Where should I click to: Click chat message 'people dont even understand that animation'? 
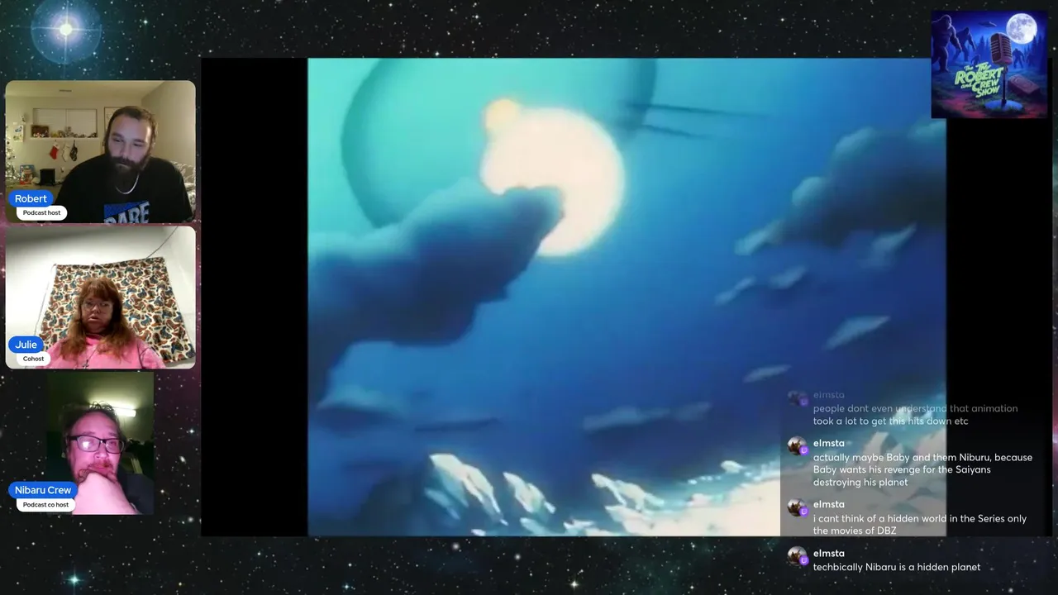[x=915, y=415]
